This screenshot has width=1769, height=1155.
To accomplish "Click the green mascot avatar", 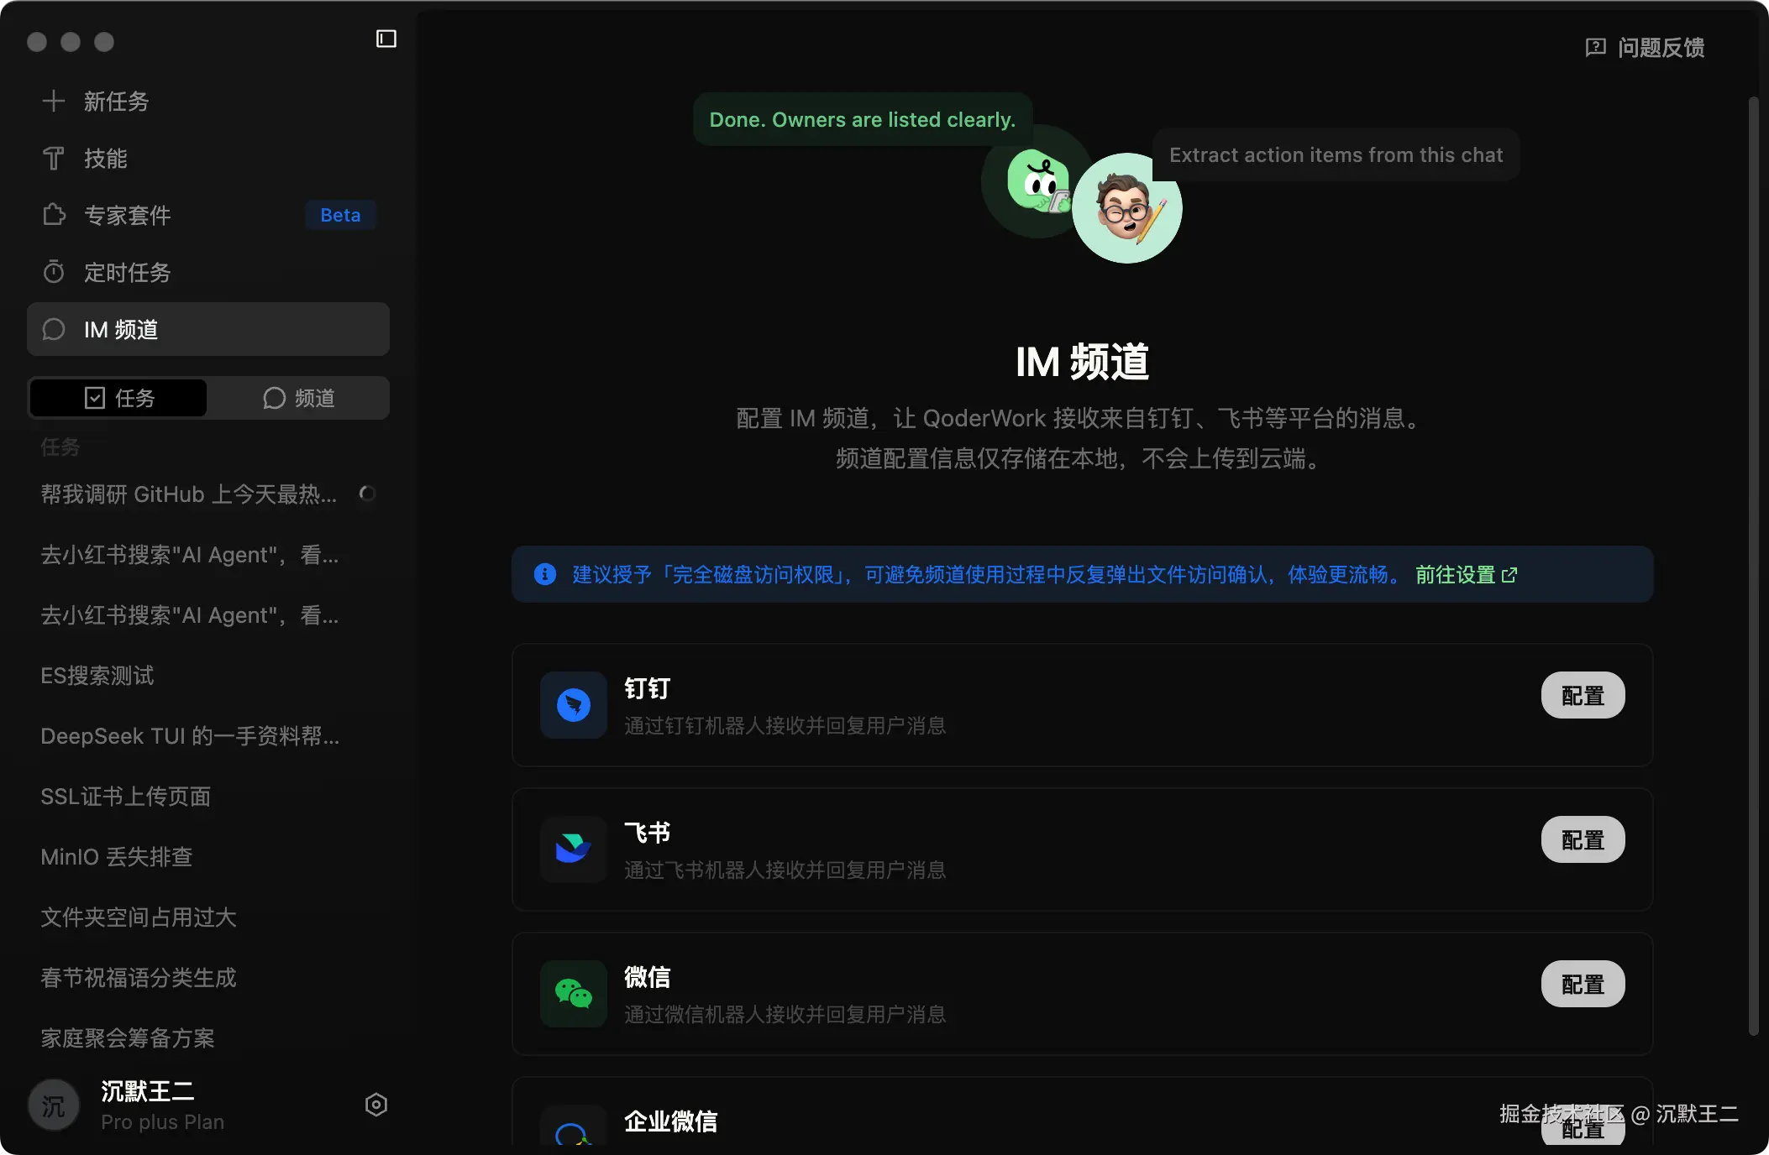I will 1038,181.
